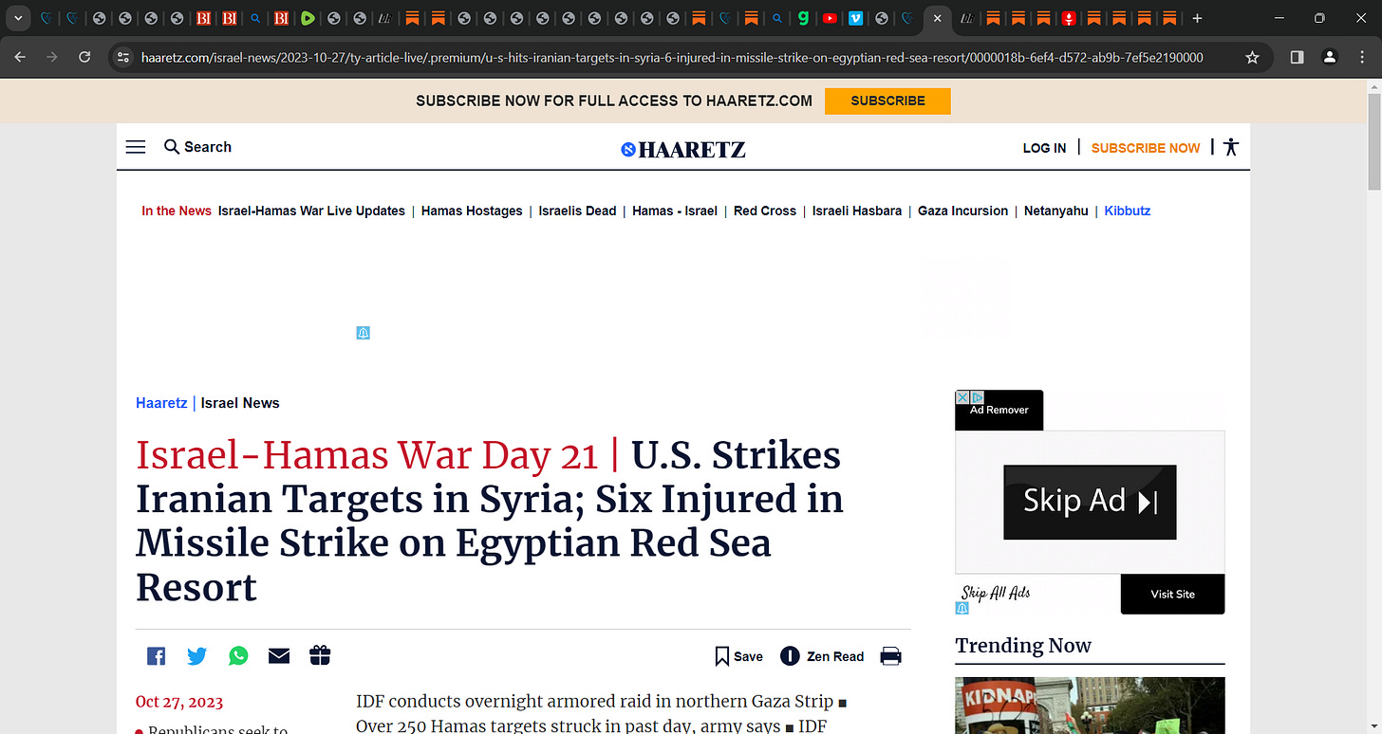Viewport: 1382px width, 734px height.
Task: Bookmark this page with the star icon
Action: click(x=1252, y=57)
